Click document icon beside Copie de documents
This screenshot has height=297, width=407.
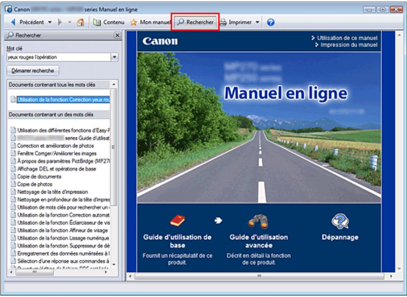tap(13, 177)
